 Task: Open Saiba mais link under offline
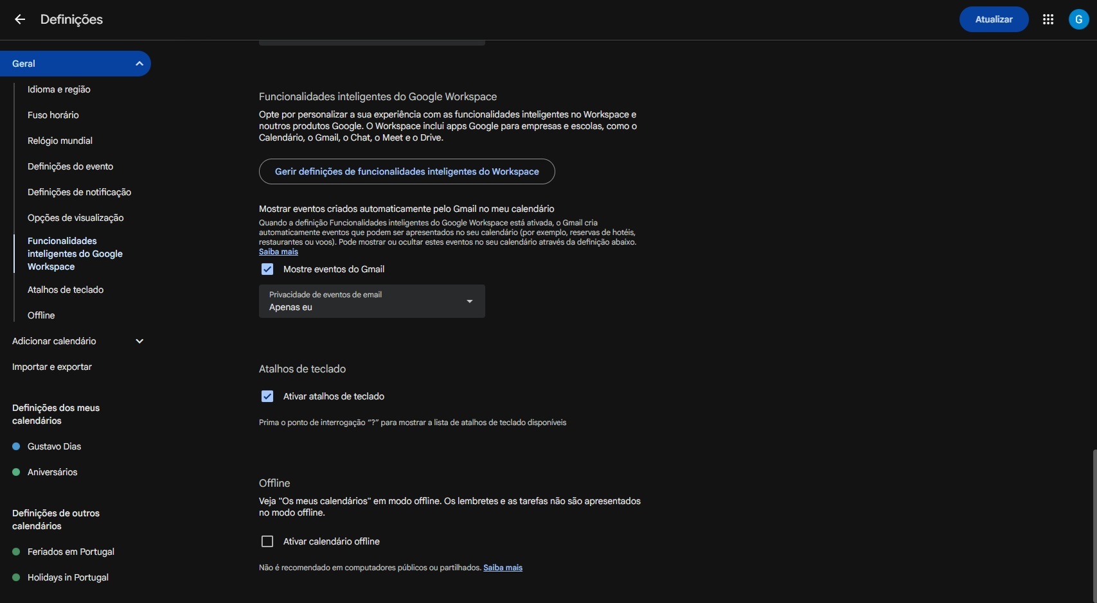tap(503, 568)
